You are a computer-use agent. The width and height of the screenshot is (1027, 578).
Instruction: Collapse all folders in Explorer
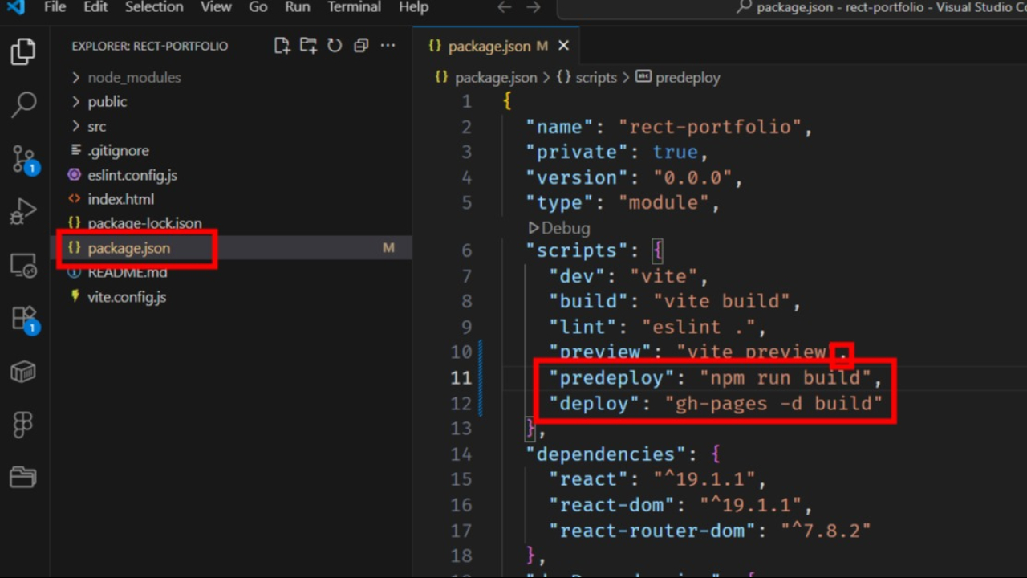tap(361, 46)
